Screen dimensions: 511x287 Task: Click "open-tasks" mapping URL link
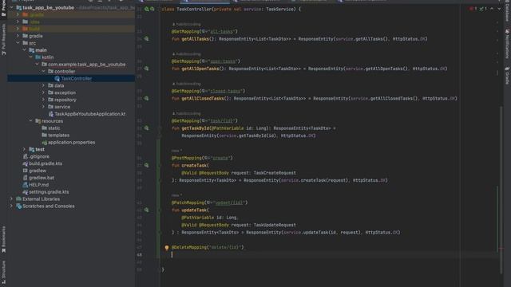coord(223,61)
